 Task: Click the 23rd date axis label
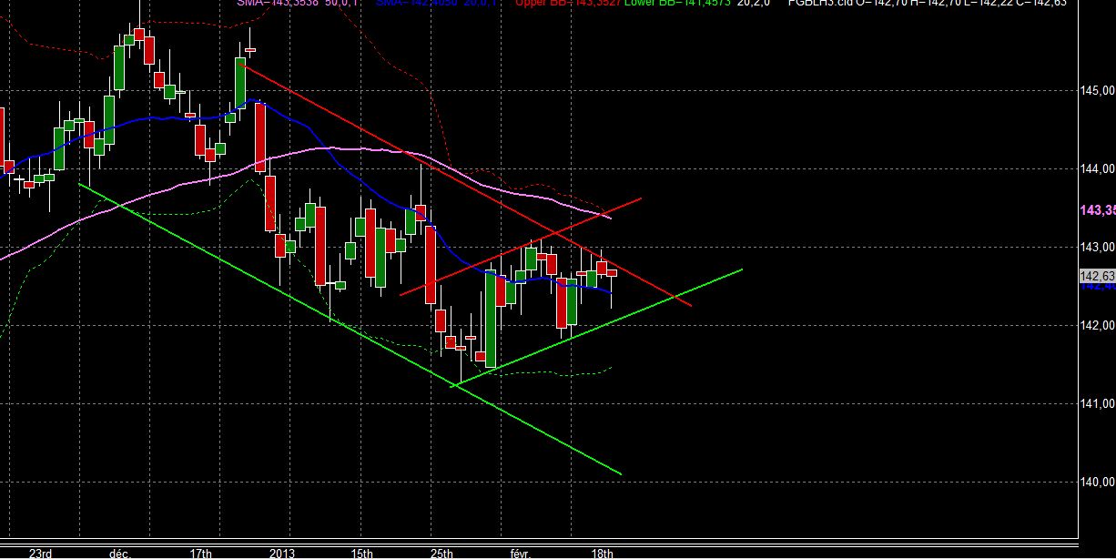pos(40,553)
